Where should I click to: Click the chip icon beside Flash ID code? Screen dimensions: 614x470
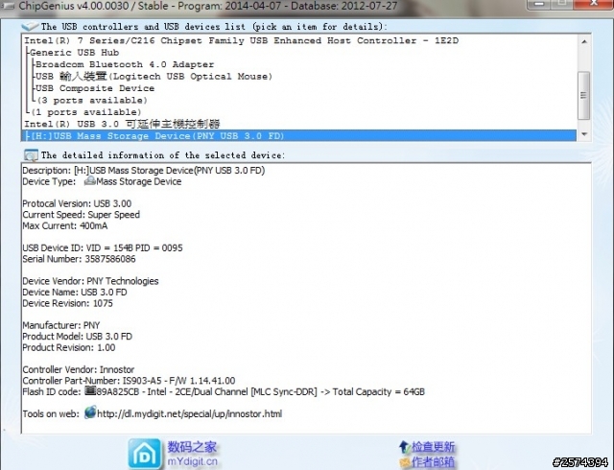click(x=90, y=390)
